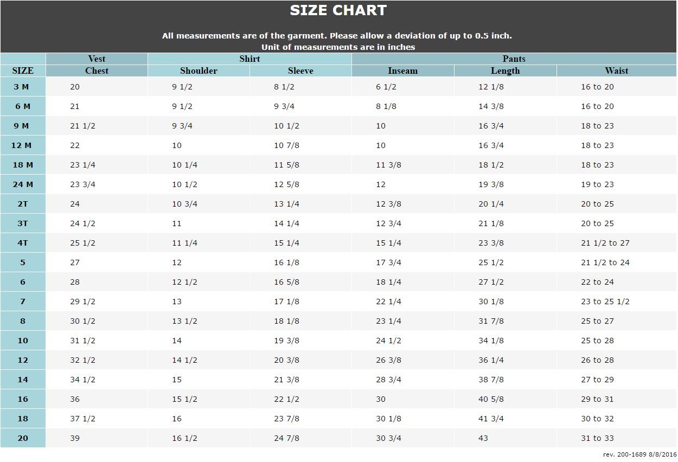This screenshot has width=678, height=462.
Task: Click the 37 1/2 chest cell
Action: click(x=82, y=419)
